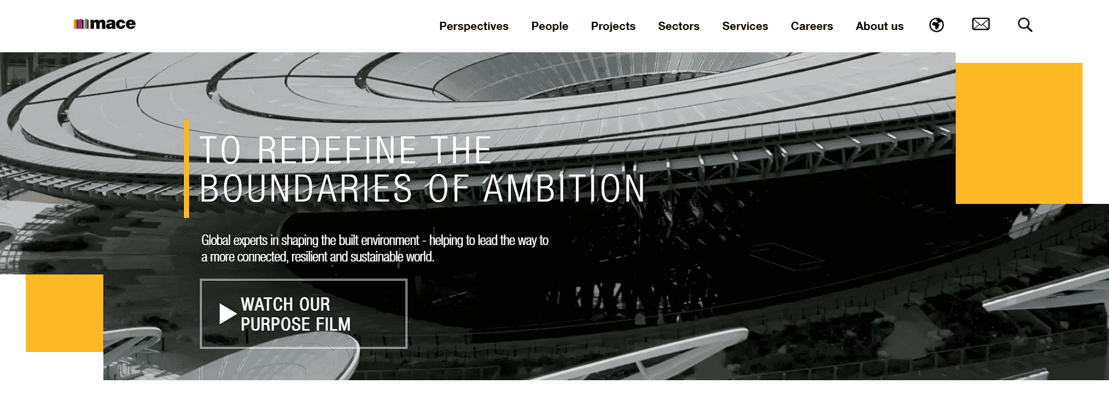Open the Sectors menu

[678, 26]
